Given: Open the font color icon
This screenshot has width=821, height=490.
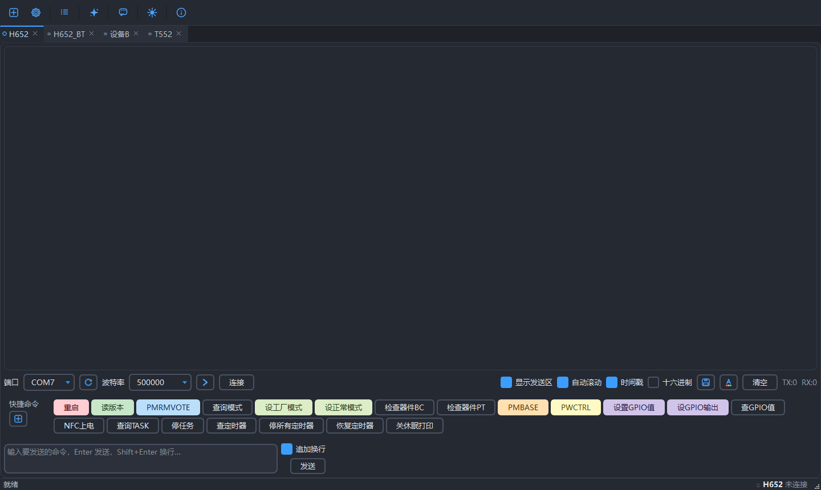Looking at the screenshot, I should tap(729, 382).
